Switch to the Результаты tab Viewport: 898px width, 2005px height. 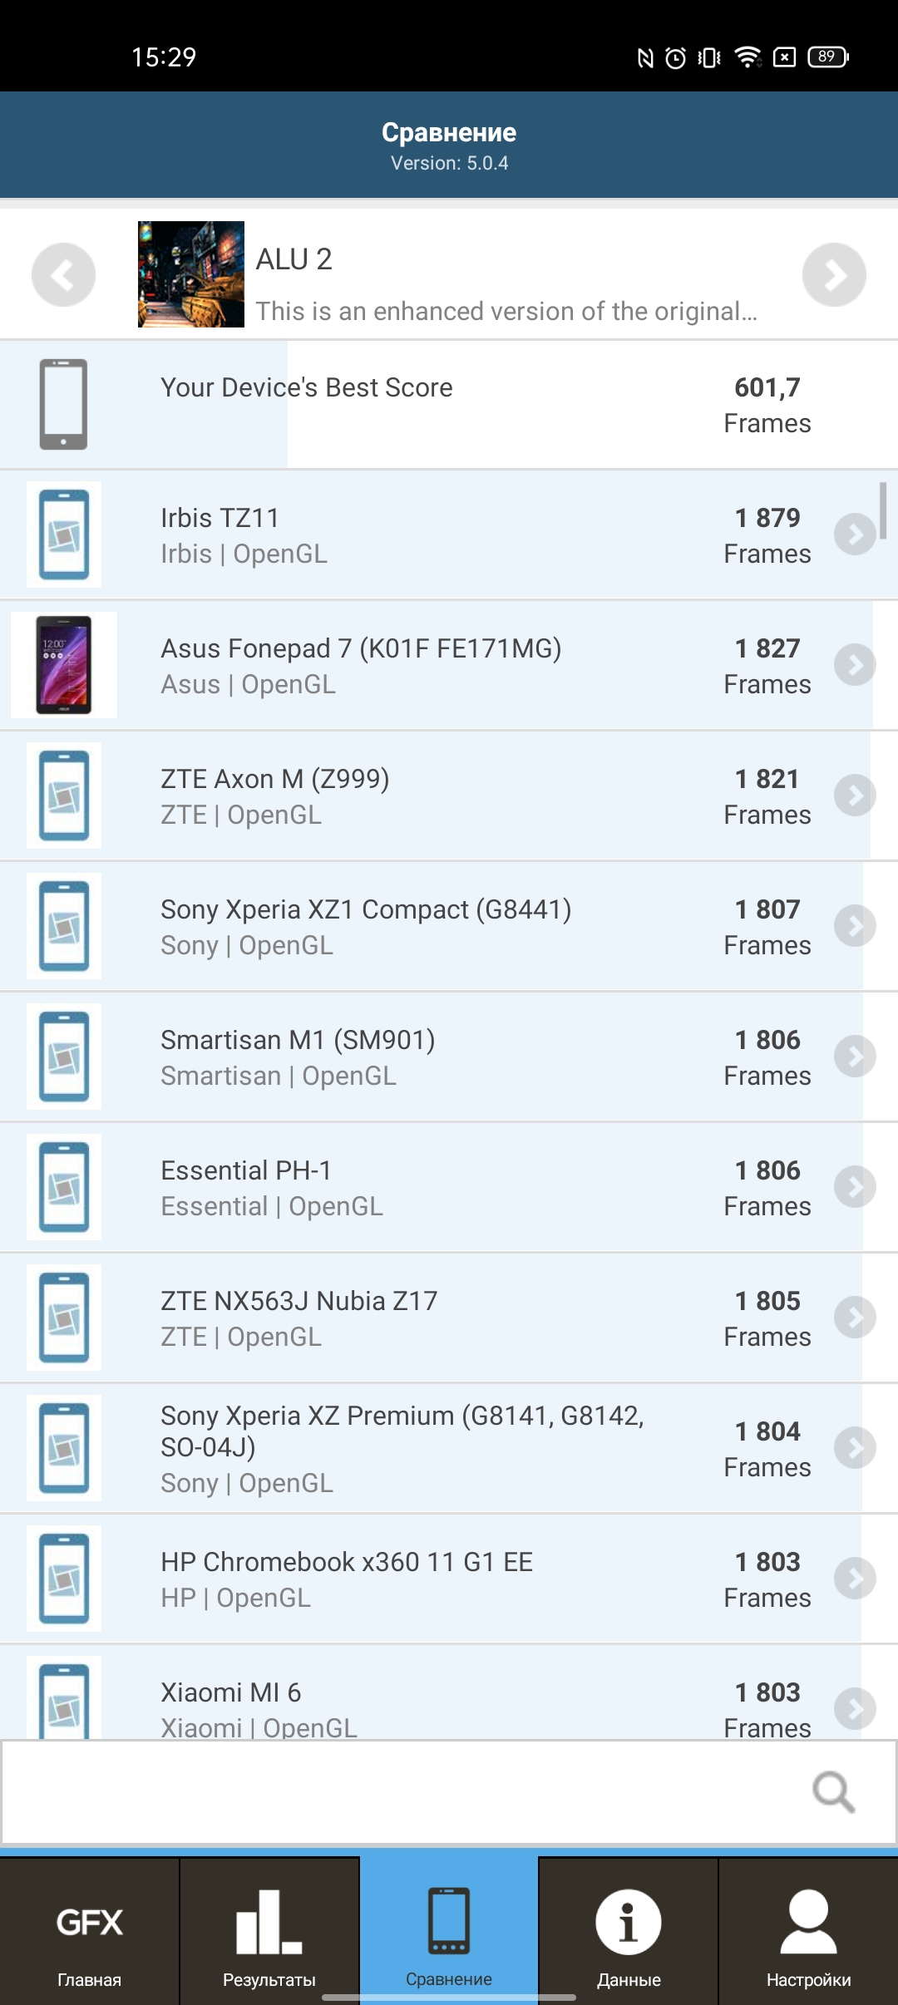tap(269, 1934)
